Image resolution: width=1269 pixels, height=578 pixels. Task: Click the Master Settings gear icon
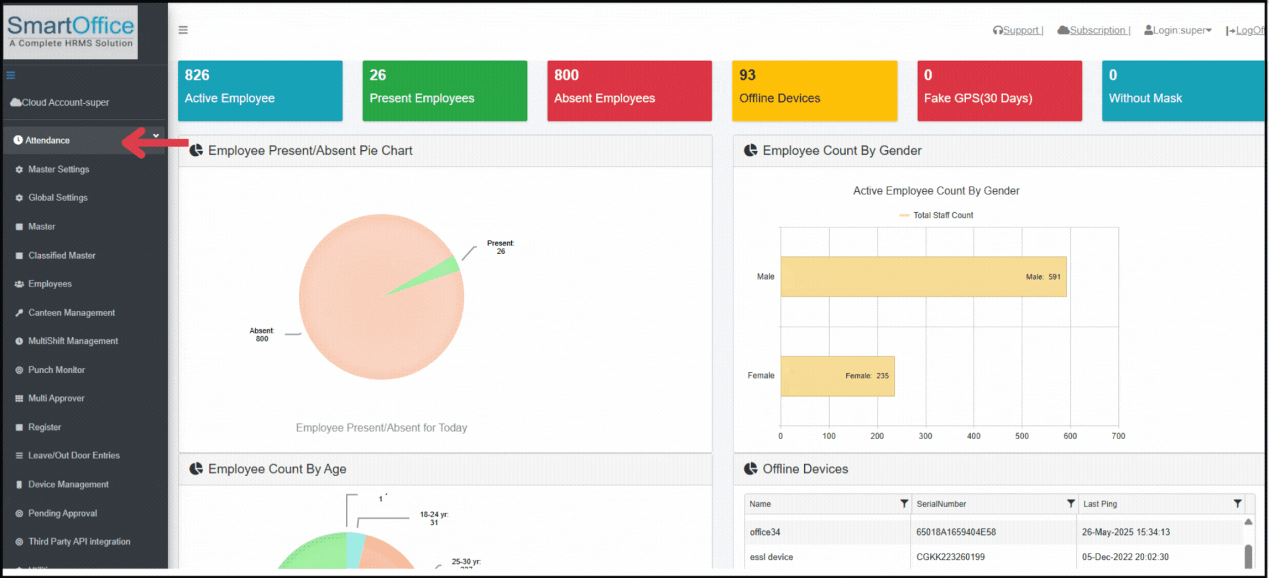coord(19,169)
